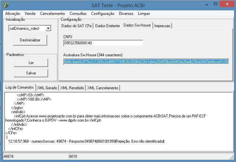The height and width of the screenshot is (162, 236).
Task: Click the CNPJ input field
Action: [103, 43]
